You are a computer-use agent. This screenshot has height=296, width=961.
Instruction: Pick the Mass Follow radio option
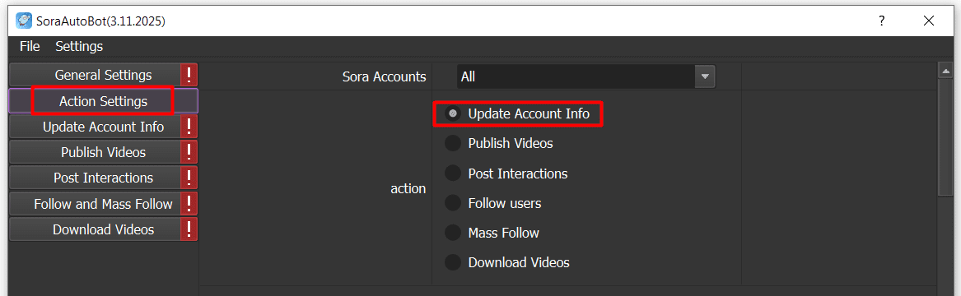pyautogui.click(x=452, y=233)
